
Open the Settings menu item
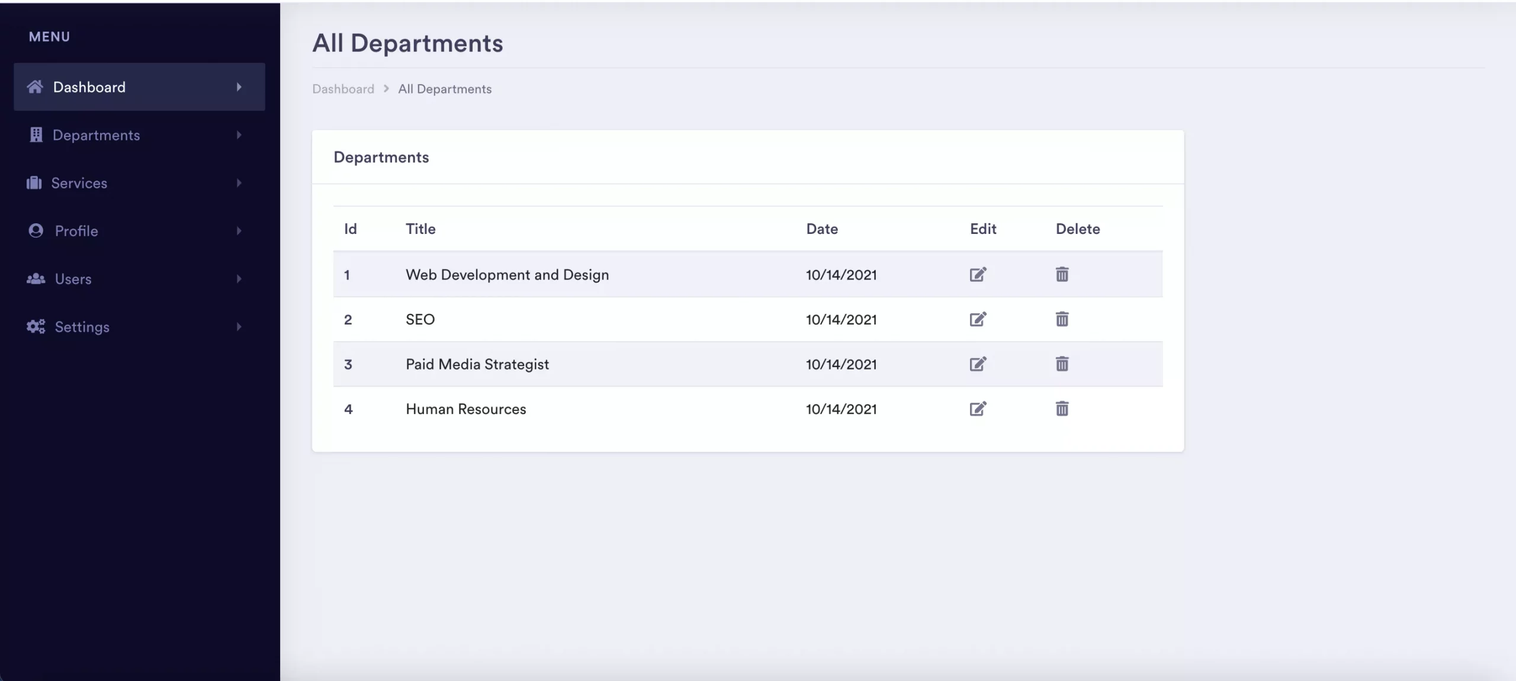(x=82, y=327)
